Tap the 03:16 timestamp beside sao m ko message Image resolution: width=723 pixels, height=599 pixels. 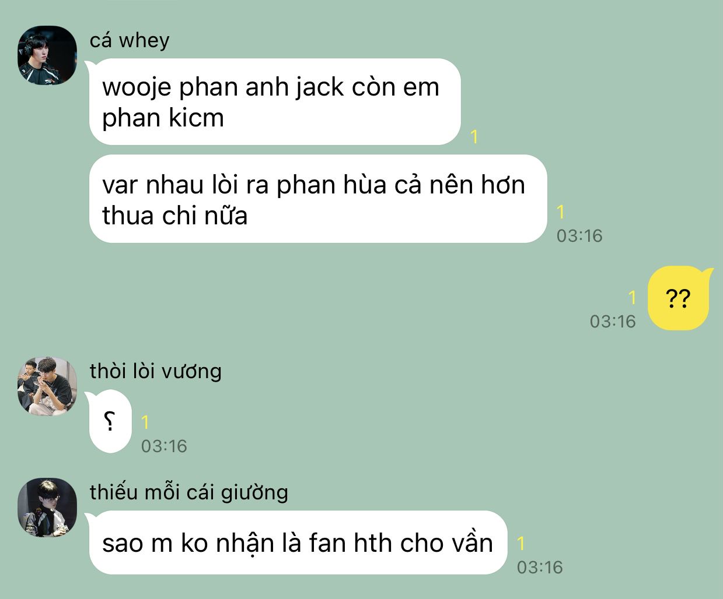tap(540, 567)
